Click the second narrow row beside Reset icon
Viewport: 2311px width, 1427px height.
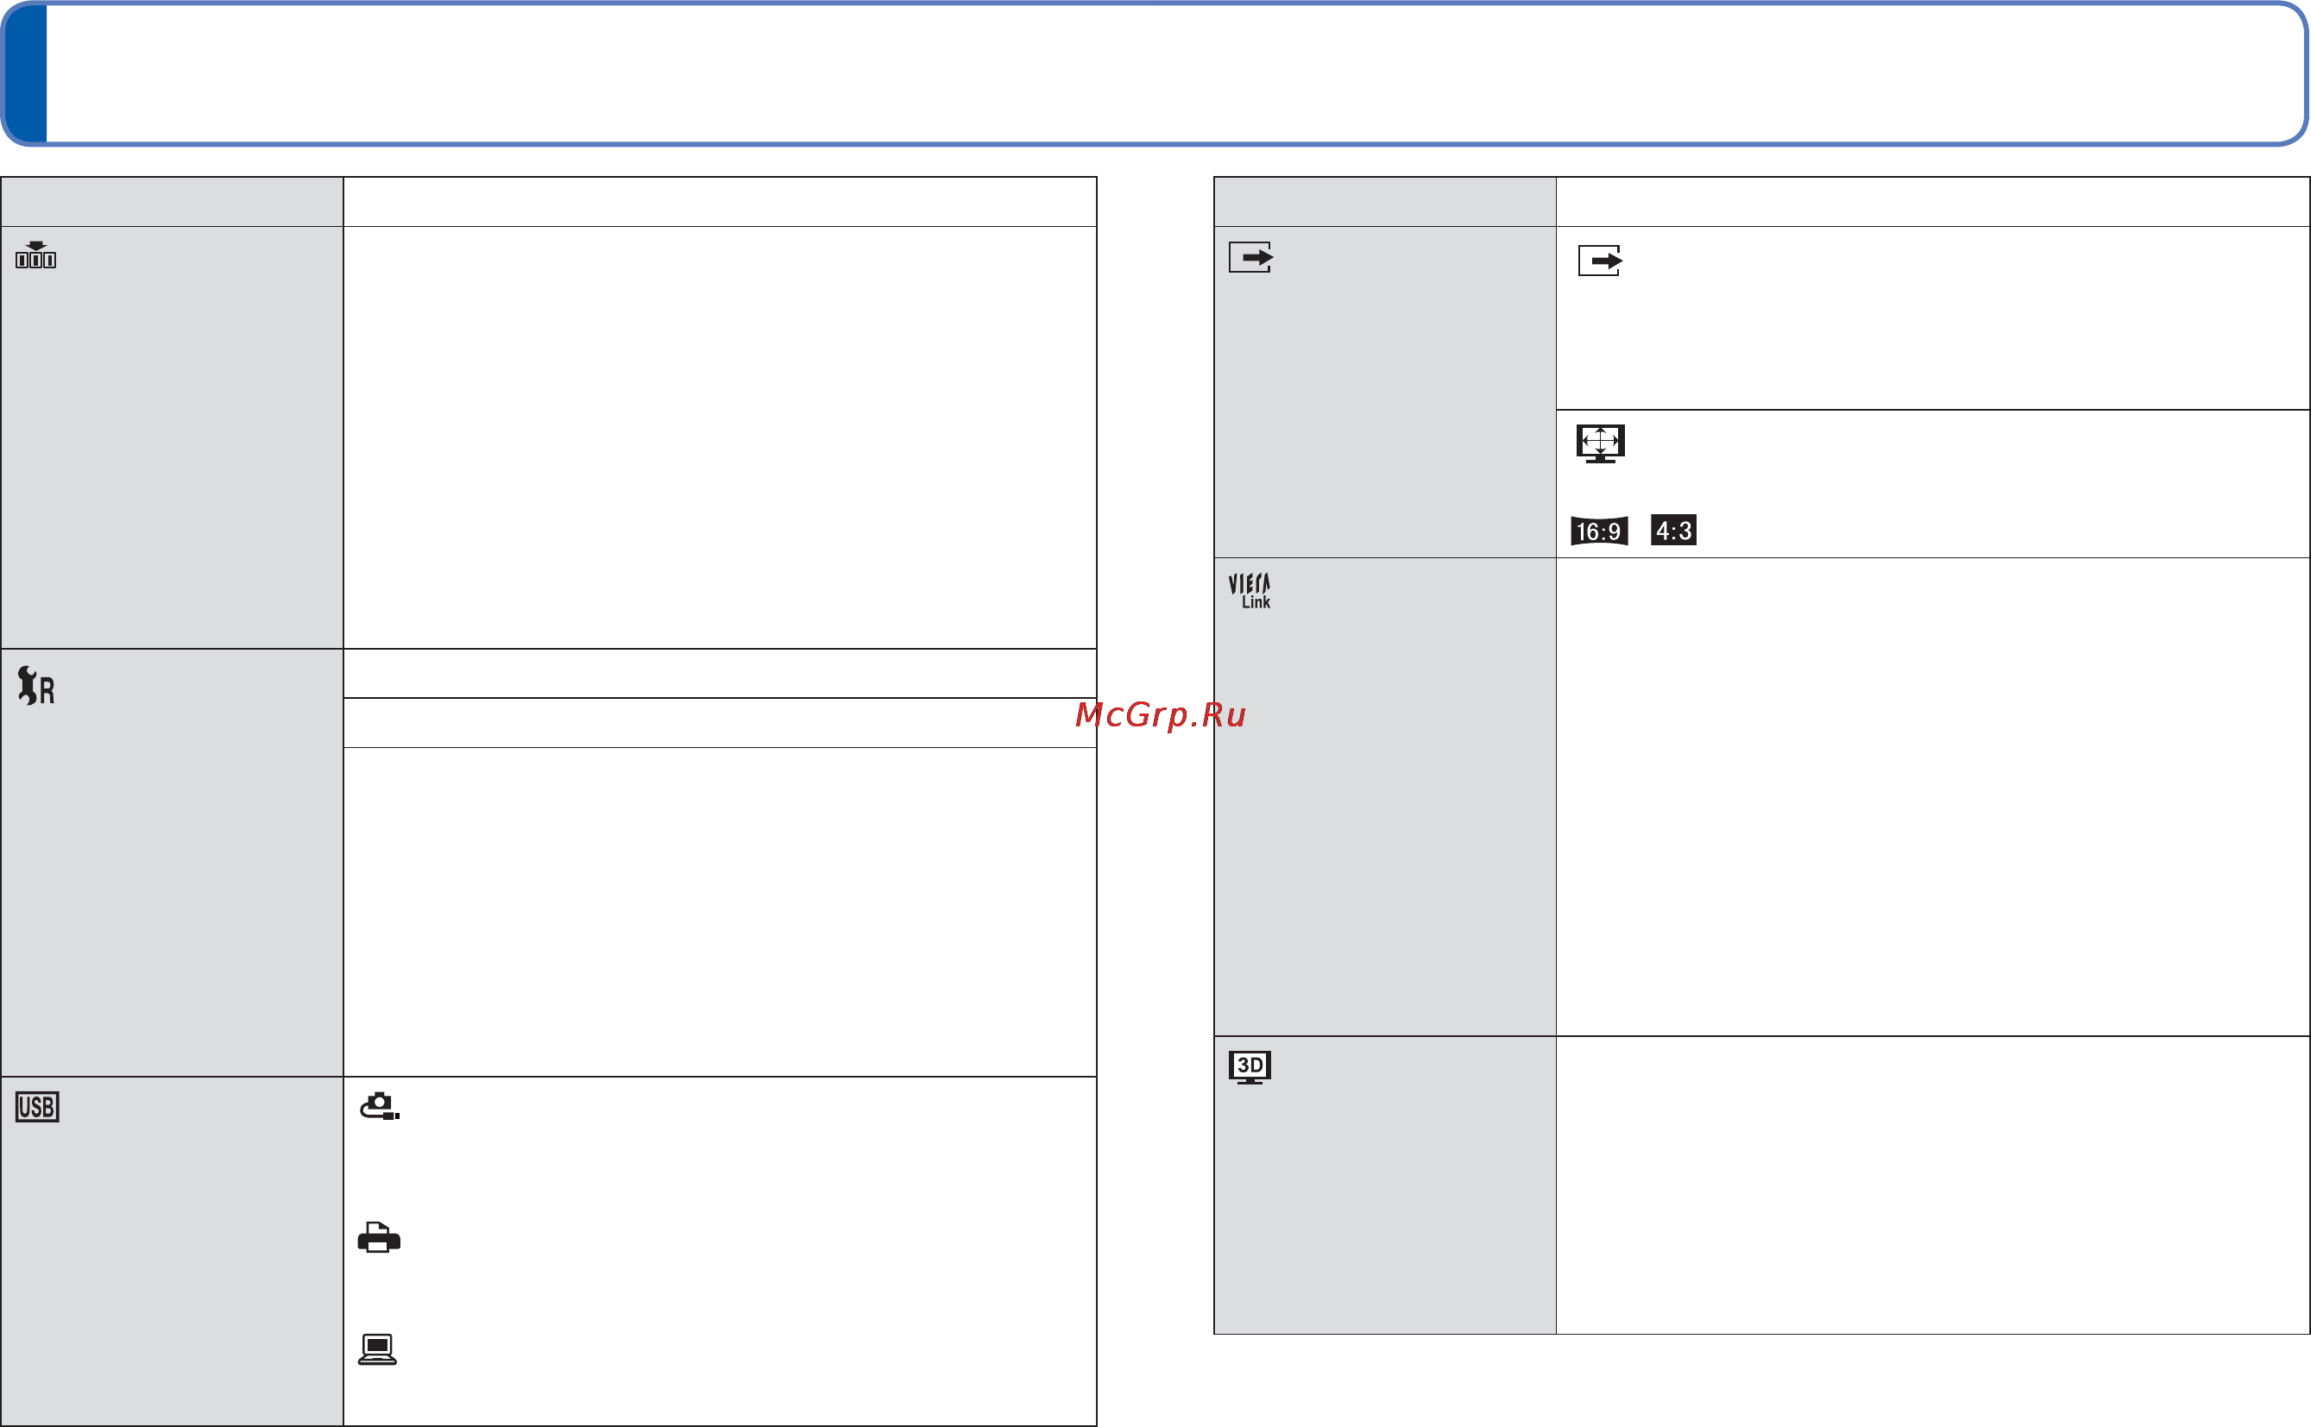click(x=720, y=724)
